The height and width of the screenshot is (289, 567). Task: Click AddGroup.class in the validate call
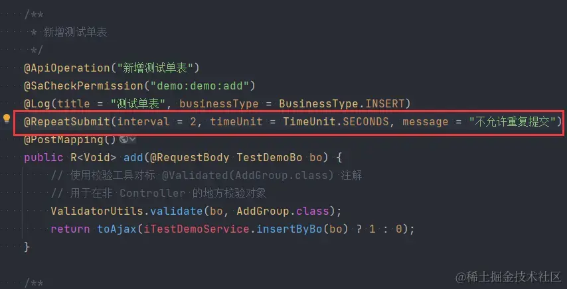coord(283,211)
